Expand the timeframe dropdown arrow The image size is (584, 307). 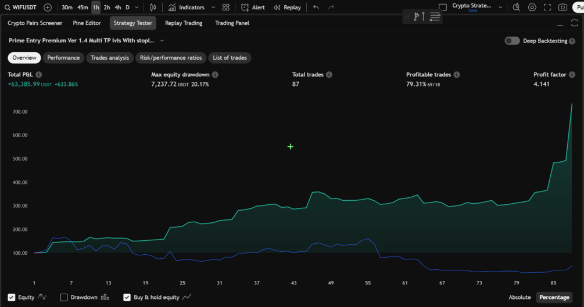[x=137, y=8]
